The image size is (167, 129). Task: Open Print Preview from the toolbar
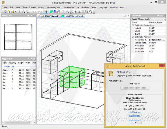27,12
